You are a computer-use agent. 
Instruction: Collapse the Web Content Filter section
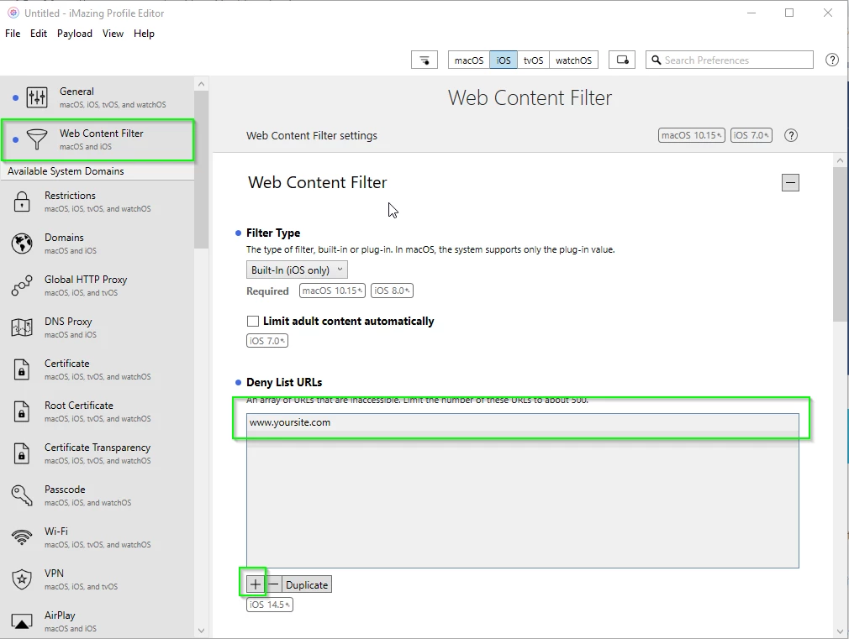click(790, 182)
